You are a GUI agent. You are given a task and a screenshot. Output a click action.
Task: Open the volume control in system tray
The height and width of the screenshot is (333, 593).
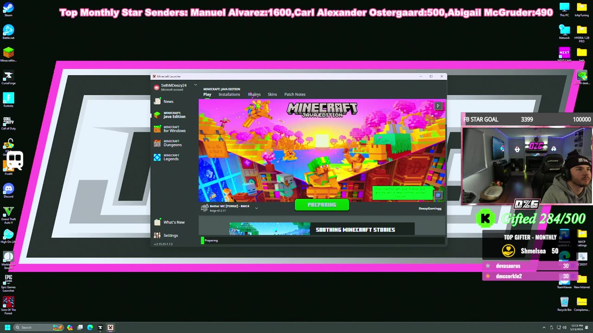564,327
